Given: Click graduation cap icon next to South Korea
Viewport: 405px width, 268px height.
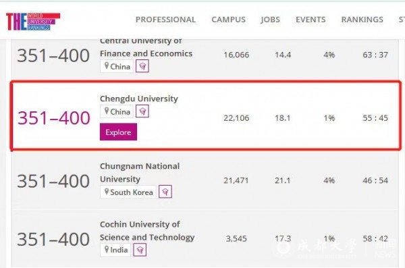Looking at the screenshot, I should click(165, 192).
